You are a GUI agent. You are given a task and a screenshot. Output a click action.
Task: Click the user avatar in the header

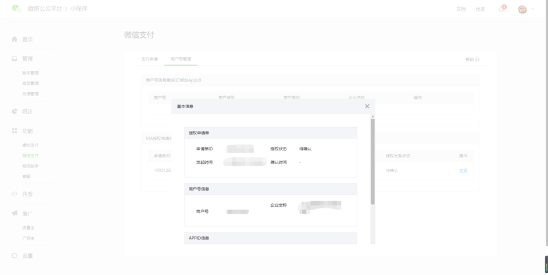coord(522,9)
